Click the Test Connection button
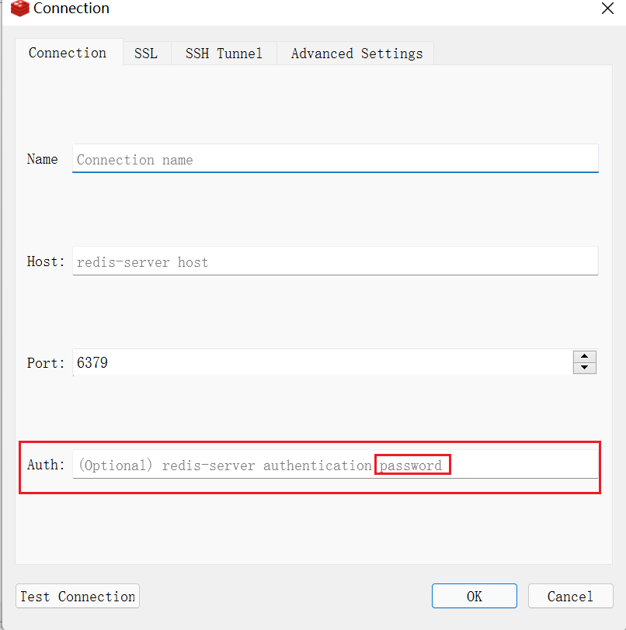Screen dimensions: 626x630 78,596
